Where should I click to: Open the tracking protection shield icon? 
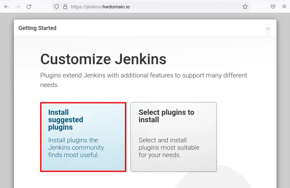coord(56,7)
